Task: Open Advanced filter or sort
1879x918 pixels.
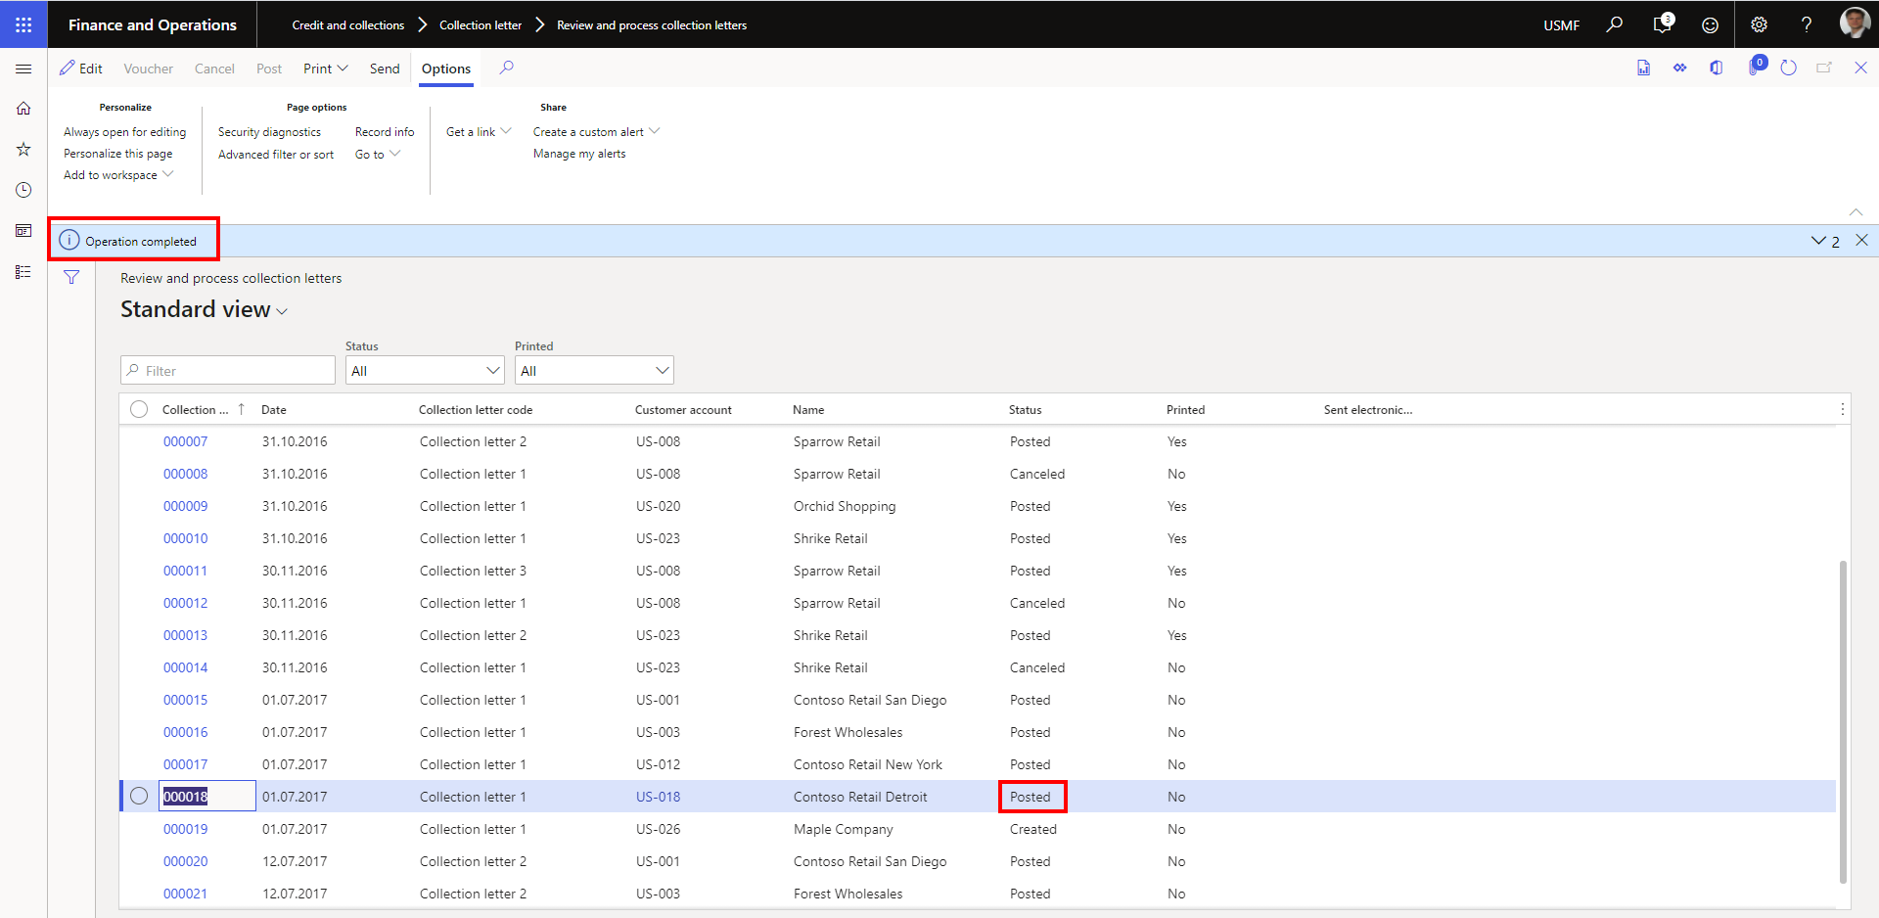Action: 276,154
